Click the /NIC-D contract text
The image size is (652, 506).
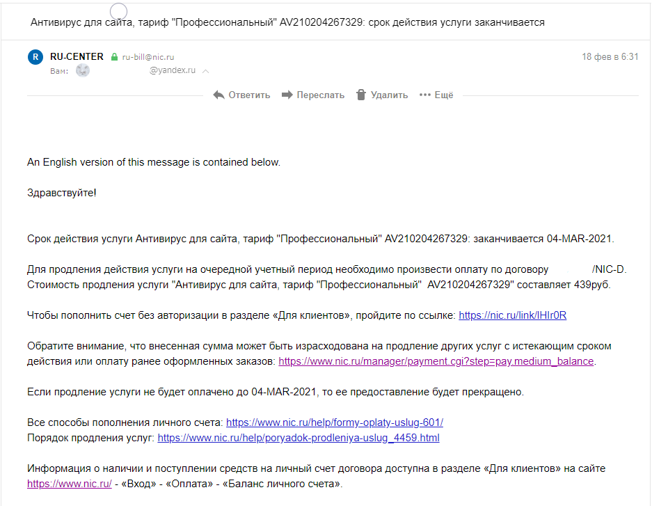coord(609,269)
